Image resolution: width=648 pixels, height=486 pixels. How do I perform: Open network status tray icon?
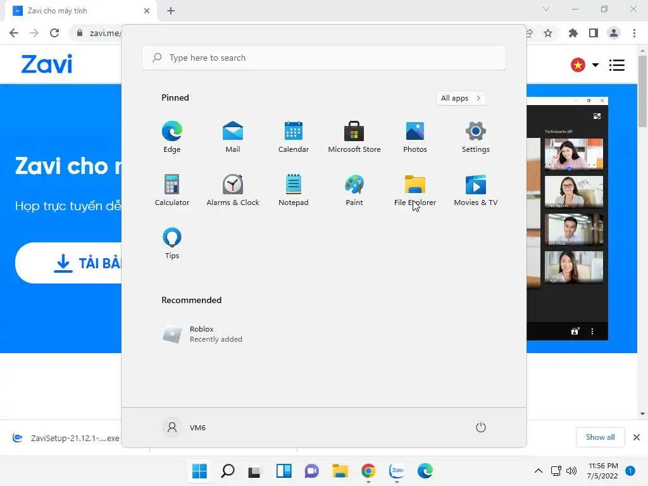[x=556, y=471]
